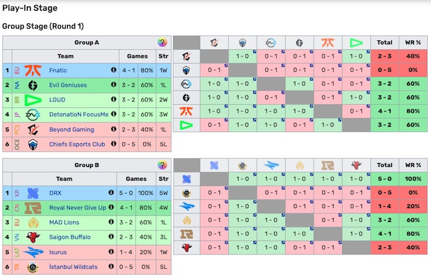The image size is (431, 277).
Task: Click the info icon beside Royal Never Give Up
Action: coord(113,207)
